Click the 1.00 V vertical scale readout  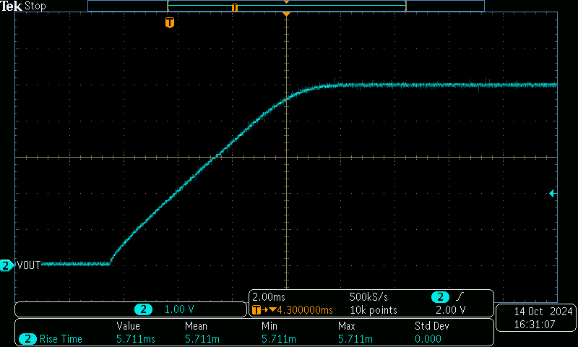(180, 309)
